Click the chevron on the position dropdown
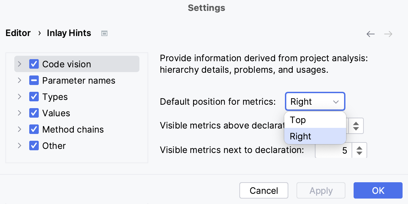408x204 pixels. point(336,101)
